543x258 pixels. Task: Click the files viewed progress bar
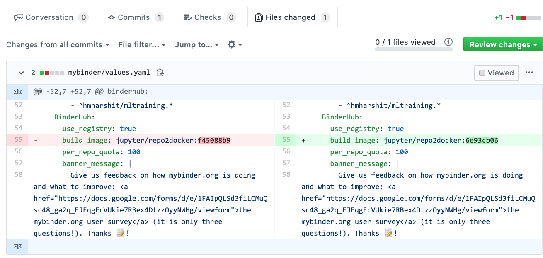pyautogui.click(x=413, y=49)
